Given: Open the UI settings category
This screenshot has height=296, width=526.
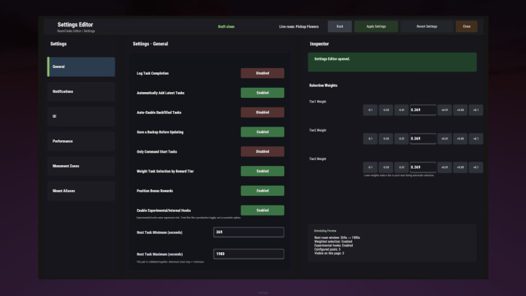Looking at the screenshot, I should coord(81,116).
